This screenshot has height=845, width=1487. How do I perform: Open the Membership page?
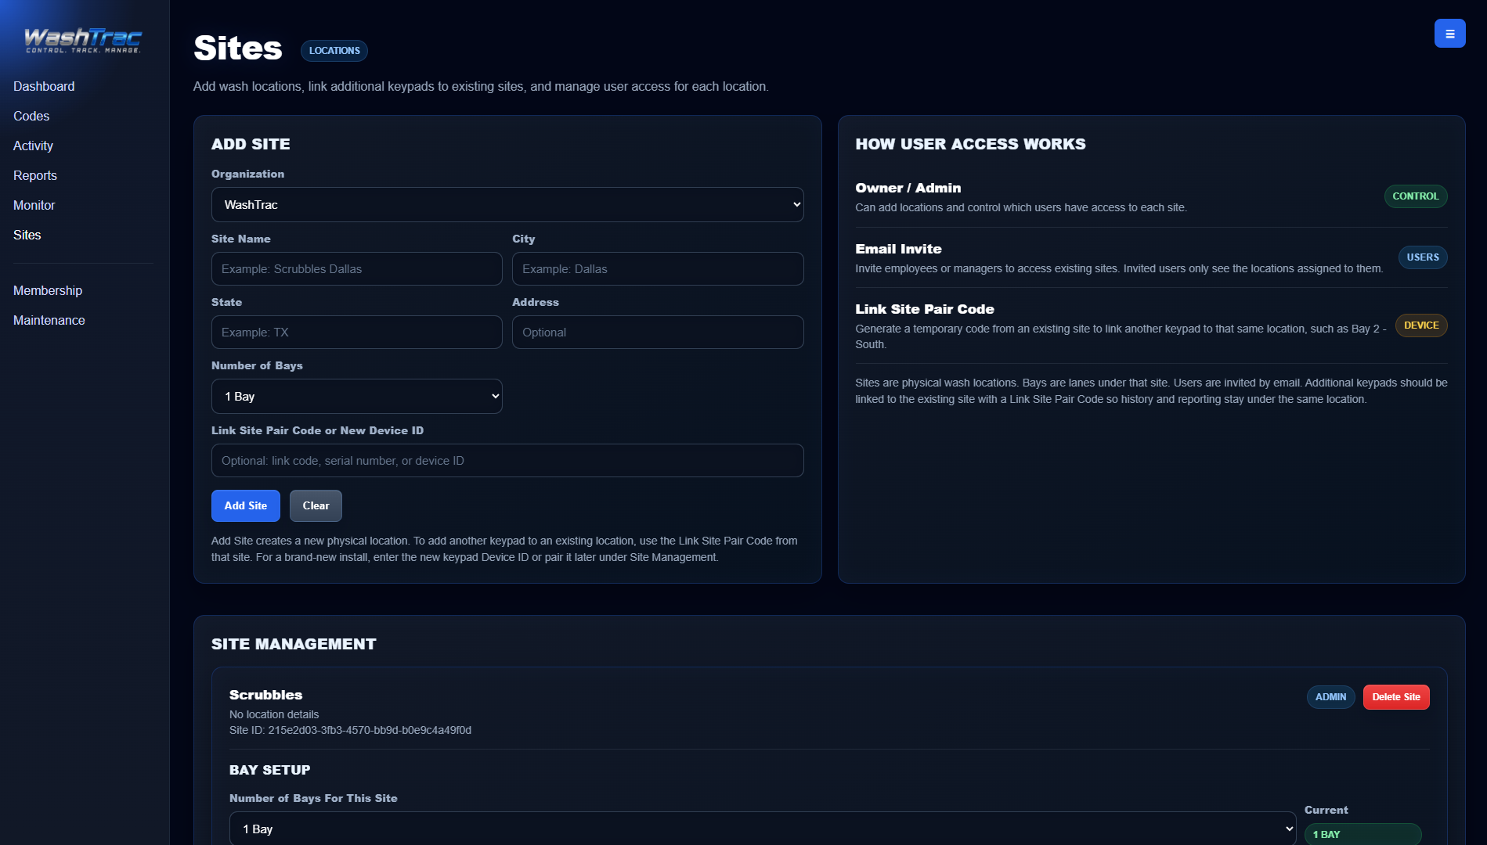[x=48, y=290]
